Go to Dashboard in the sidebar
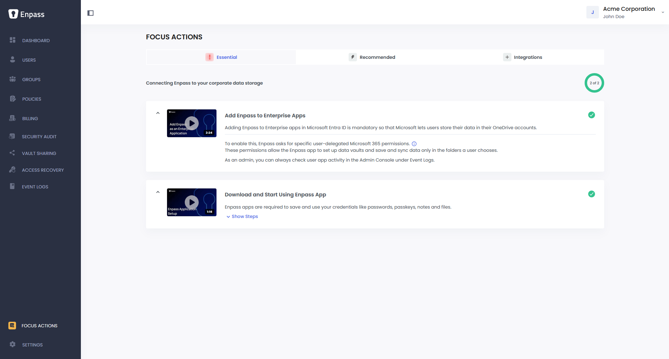This screenshot has height=359, width=669. click(36, 41)
